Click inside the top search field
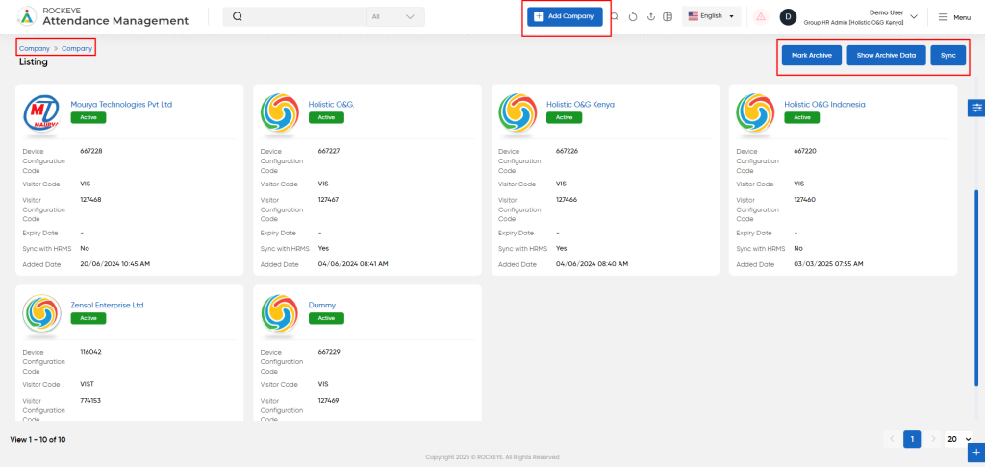985x467 pixels. coord(305,17)
